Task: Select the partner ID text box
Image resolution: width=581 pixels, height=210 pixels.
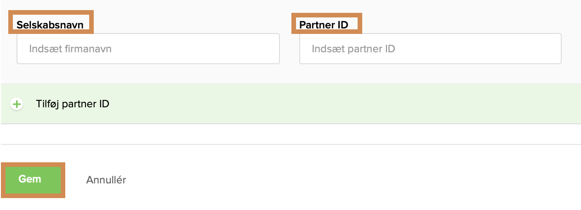Action: coord(430,49)
